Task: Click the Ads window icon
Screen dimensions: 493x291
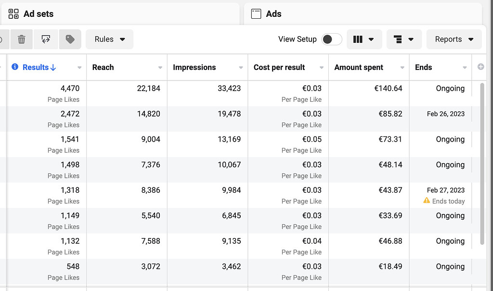Action: click(x=256, y=14)
